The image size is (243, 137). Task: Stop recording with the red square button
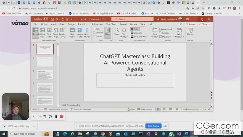[61, 117]
